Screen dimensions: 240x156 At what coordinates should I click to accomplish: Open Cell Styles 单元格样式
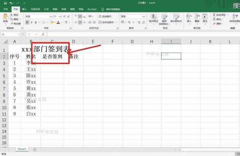(x=176, y=18)
